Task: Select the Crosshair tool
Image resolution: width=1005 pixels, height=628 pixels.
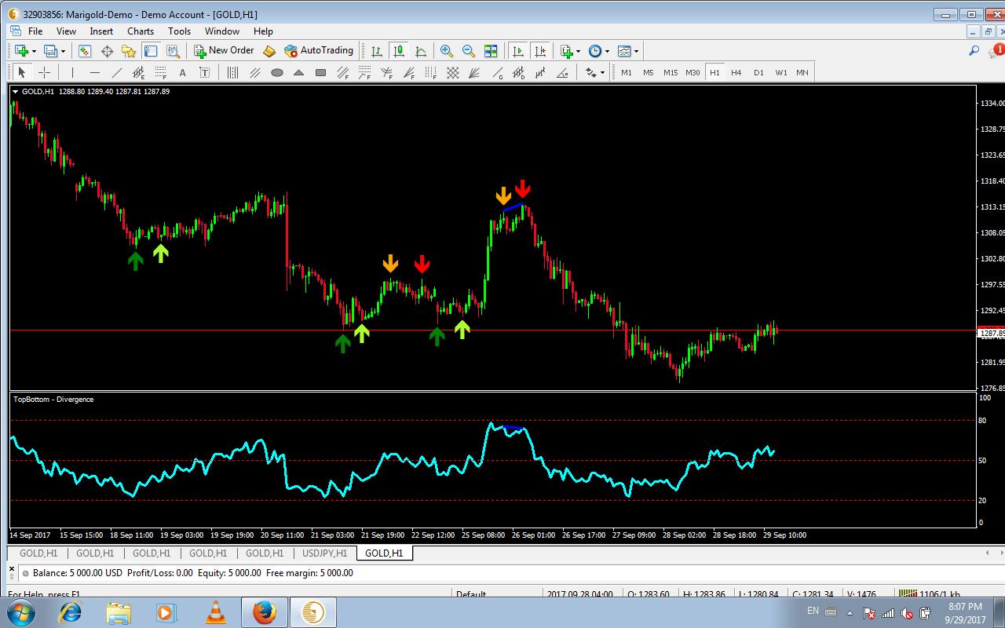Action: pyautogui.click(x=45, y=72)
